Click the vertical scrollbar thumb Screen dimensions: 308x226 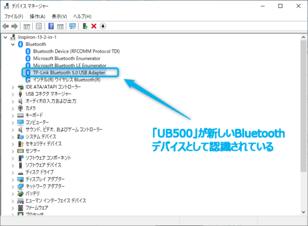coord(303,107)
